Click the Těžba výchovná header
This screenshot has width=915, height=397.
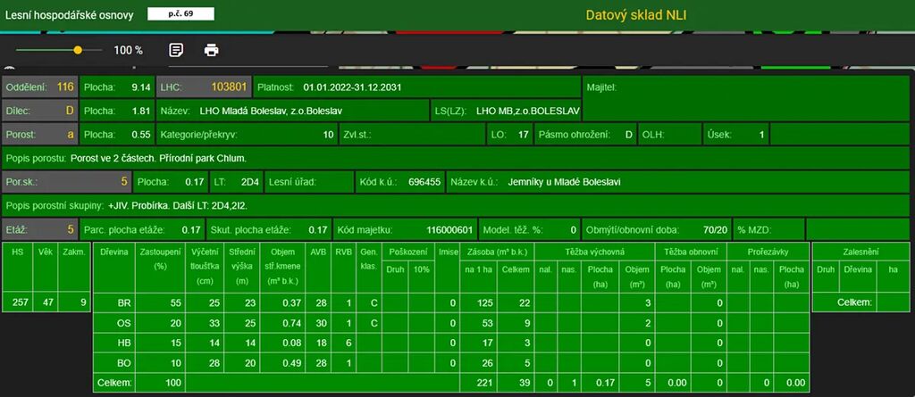[594, 252]
